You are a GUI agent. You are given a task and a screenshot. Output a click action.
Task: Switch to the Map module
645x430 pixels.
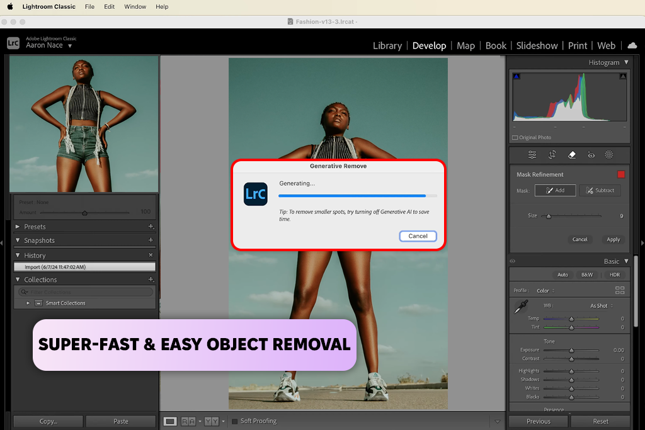tap(465, 45)
